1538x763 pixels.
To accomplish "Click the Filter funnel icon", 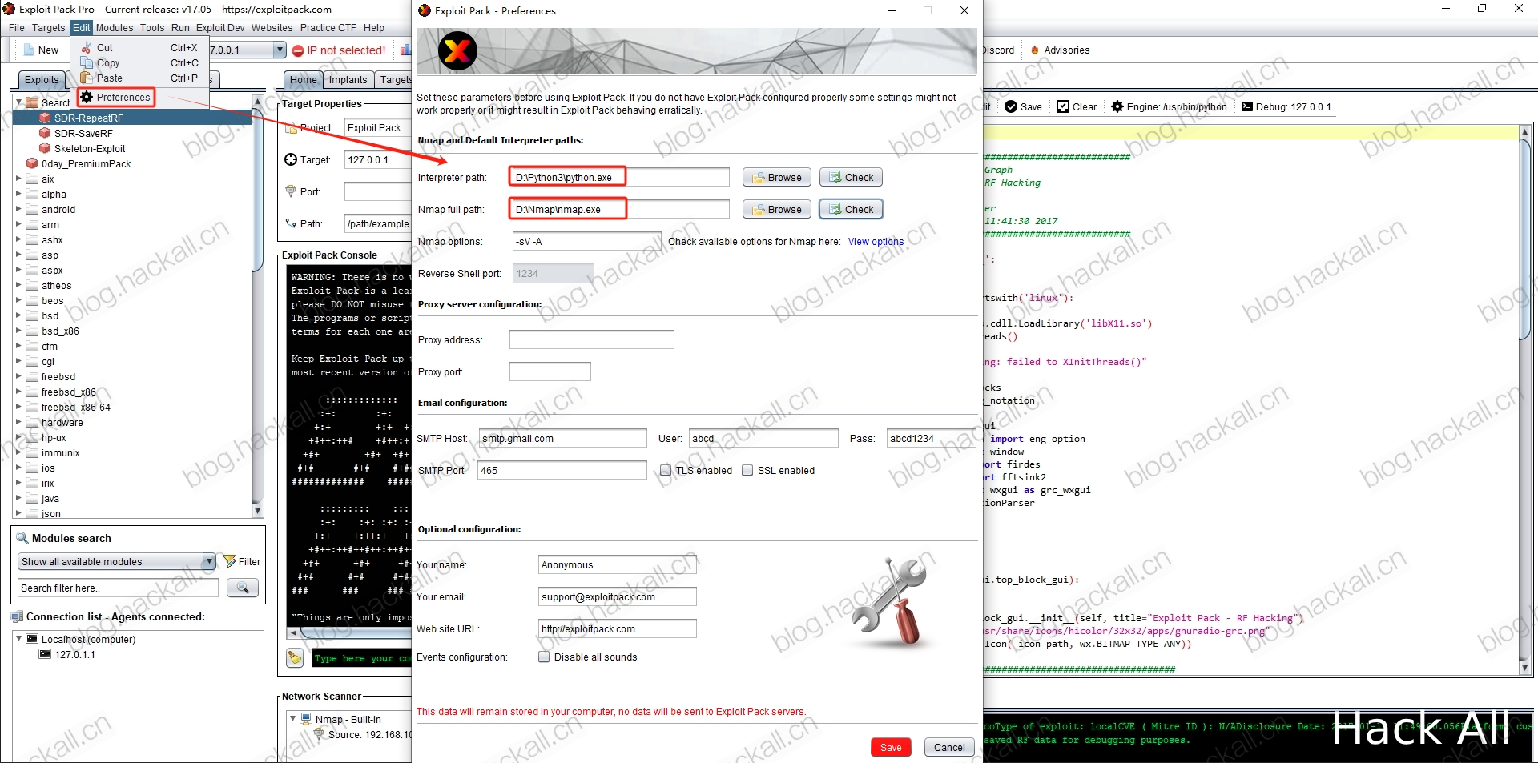I will [x=229, y=561].
